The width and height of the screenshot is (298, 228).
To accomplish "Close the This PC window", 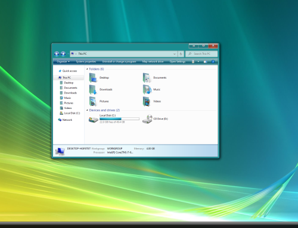I will pos(213,46).
